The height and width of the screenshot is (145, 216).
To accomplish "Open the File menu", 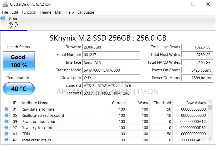I will (5, 12).
